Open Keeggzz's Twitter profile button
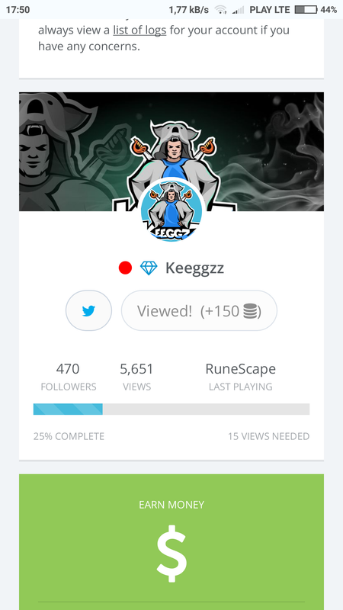The height and width of the screenshot is (610, 343). (88, 310)
